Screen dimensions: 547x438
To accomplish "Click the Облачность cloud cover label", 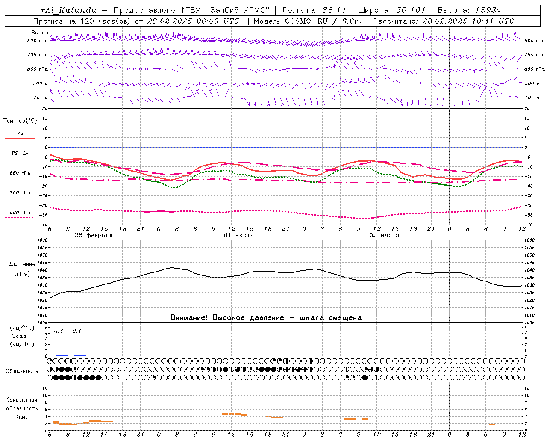I will [x=22, y=371].
